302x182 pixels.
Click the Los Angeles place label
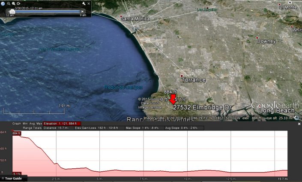coord(207,9)
